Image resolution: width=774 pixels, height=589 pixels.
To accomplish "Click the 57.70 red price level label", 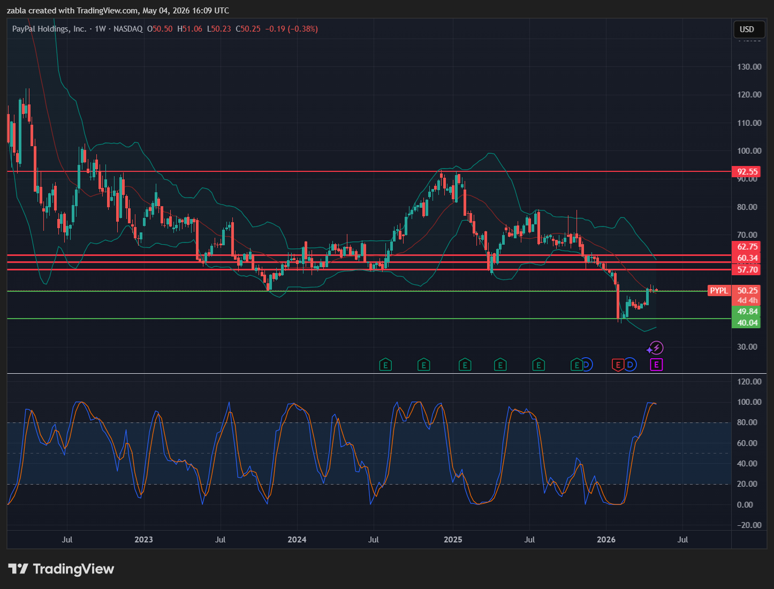I will (747, 269).
